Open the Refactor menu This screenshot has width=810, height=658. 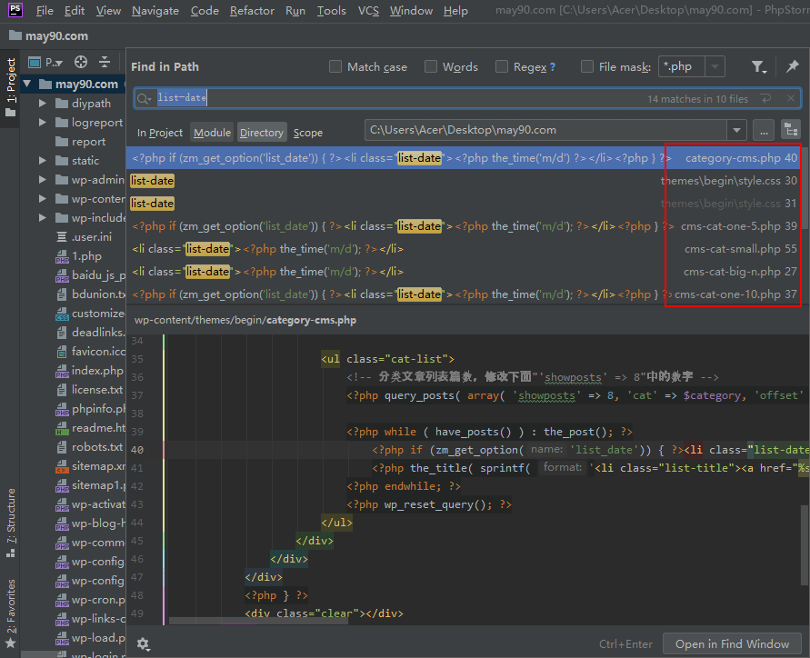click(x=252, y=10)
